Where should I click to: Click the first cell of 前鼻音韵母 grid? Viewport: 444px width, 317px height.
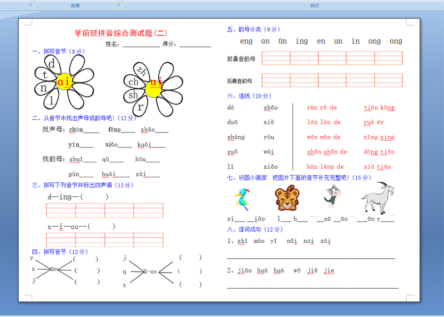tap(276, 58)
